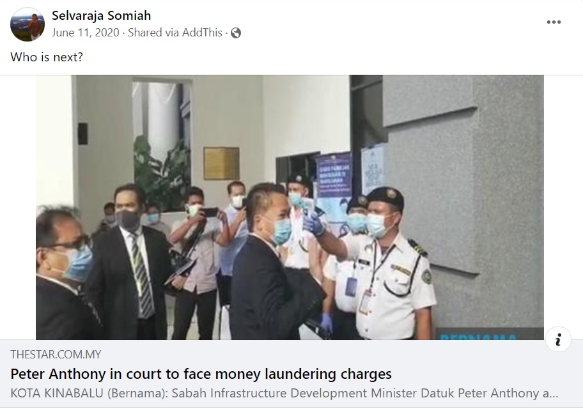Open the three-dot post options menu
This screenshot has width=583, height=414.
point(554,22)
